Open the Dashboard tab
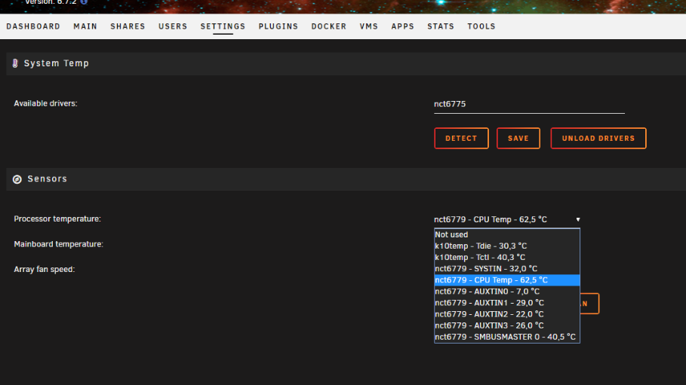This screenshot has width=686, height=385. pos(33,26)
